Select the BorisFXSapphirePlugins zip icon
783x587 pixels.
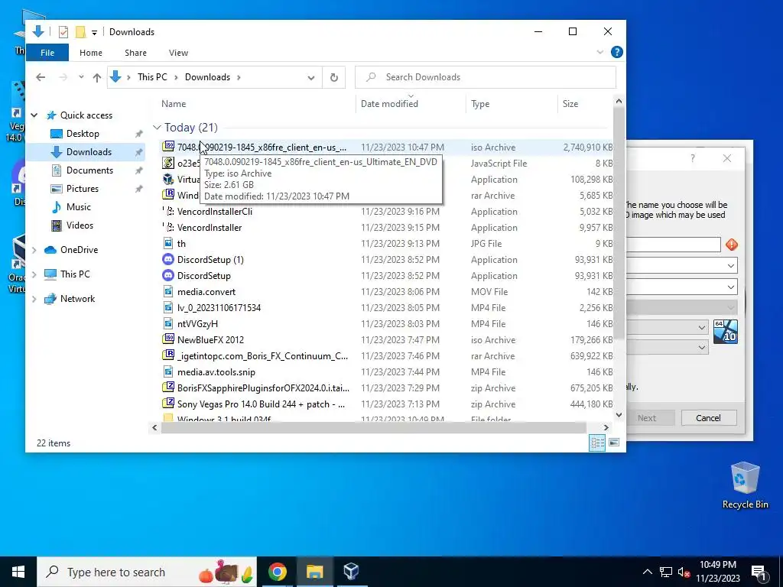[x=168, y=388]
